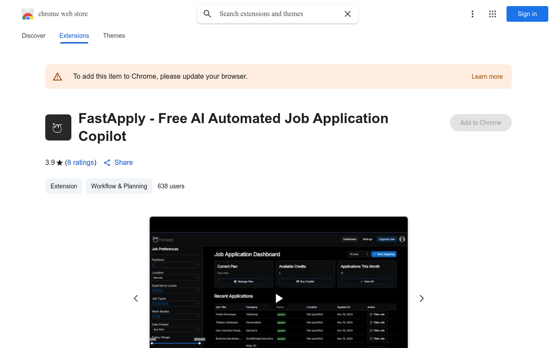The image size is (557, 348).
Task: Click the browser update warning message text
Action: (x=160, y=77)
